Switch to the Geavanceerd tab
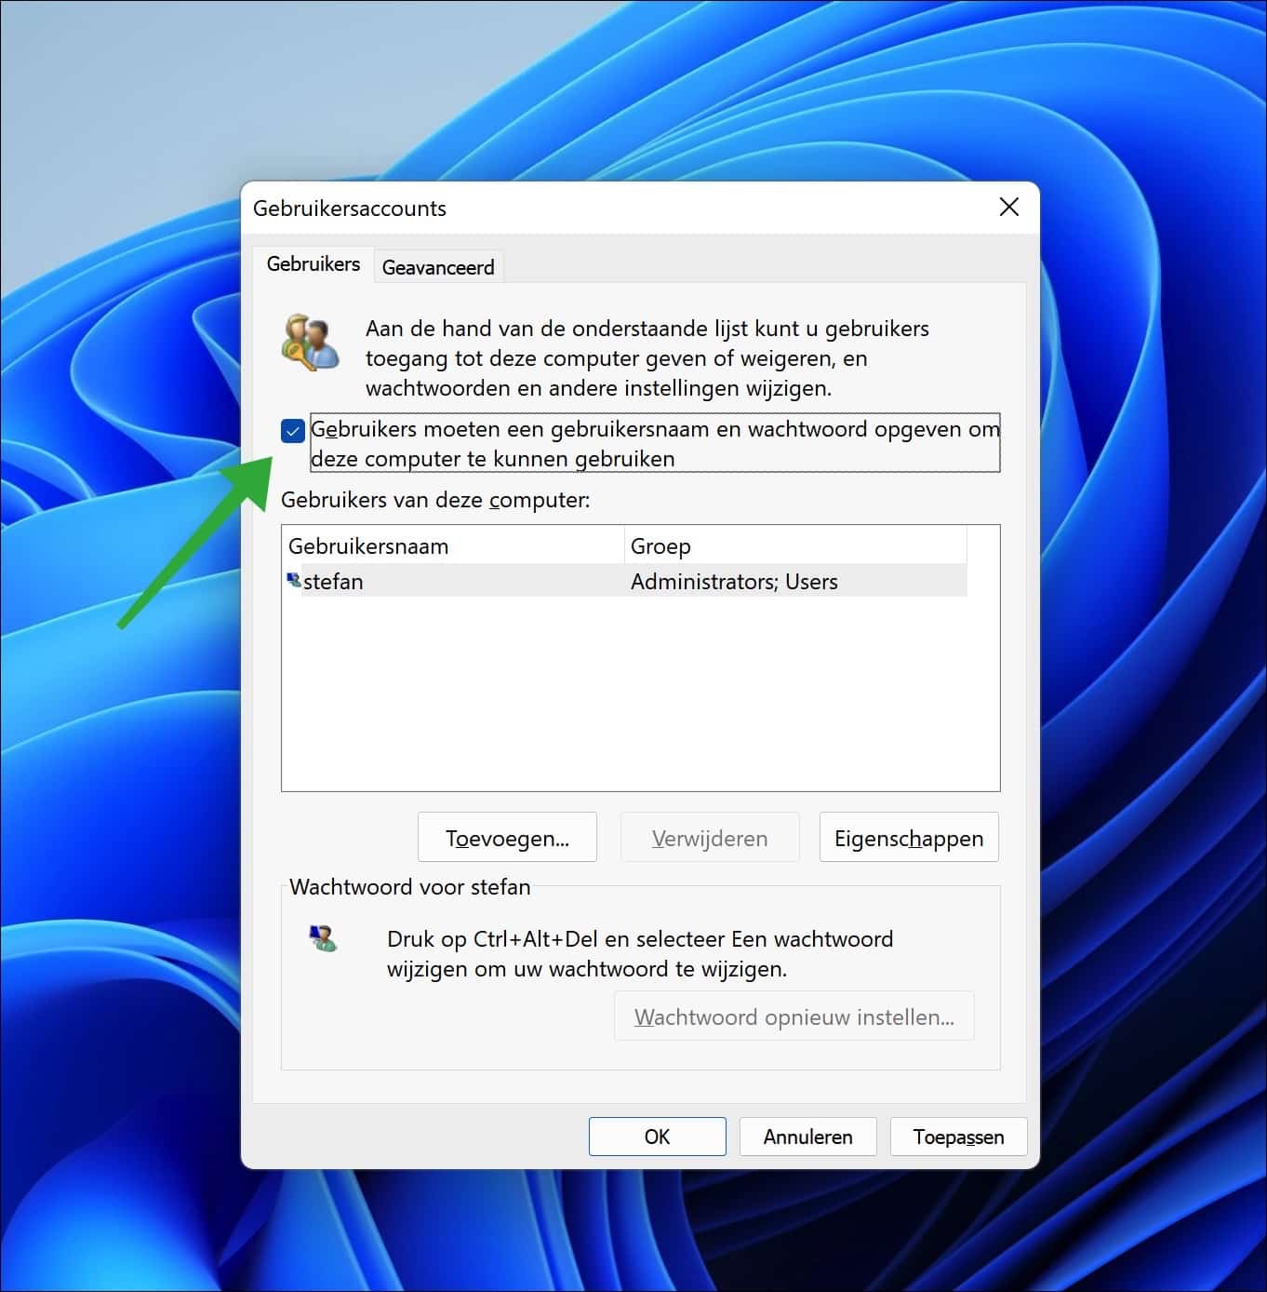 click(437, 267)
